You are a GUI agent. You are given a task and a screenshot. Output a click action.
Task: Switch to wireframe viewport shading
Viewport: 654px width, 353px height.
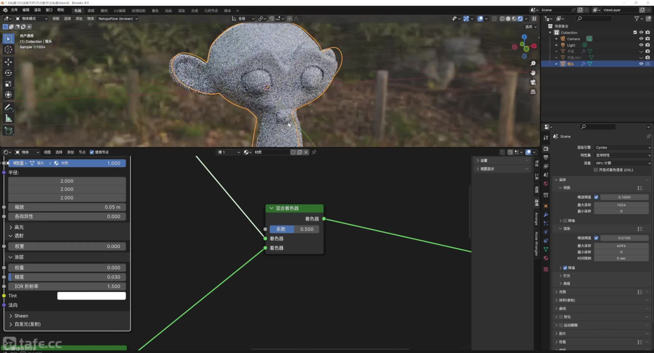tap(502, 19)
